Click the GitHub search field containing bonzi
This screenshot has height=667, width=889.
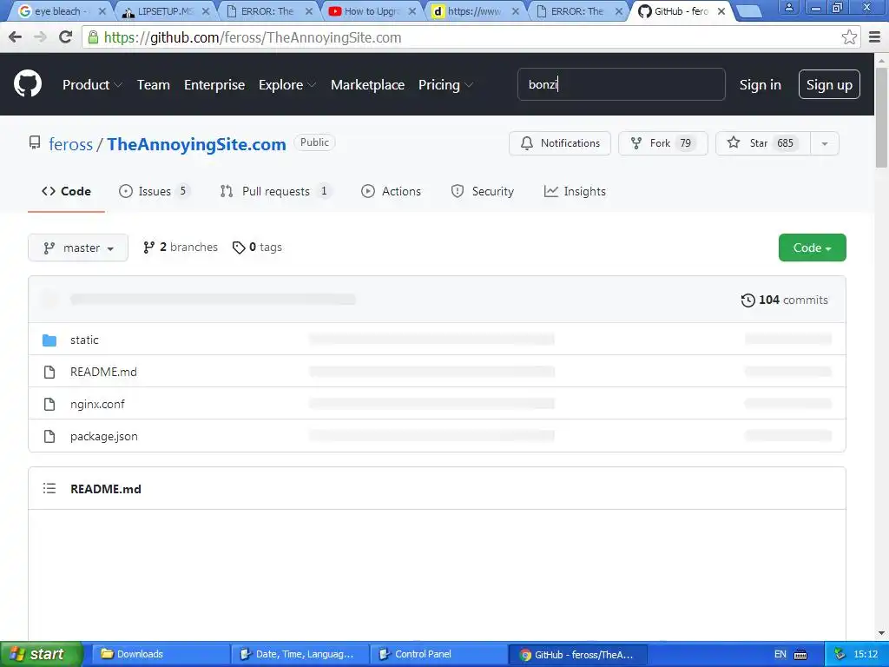[x=621, y=84]
